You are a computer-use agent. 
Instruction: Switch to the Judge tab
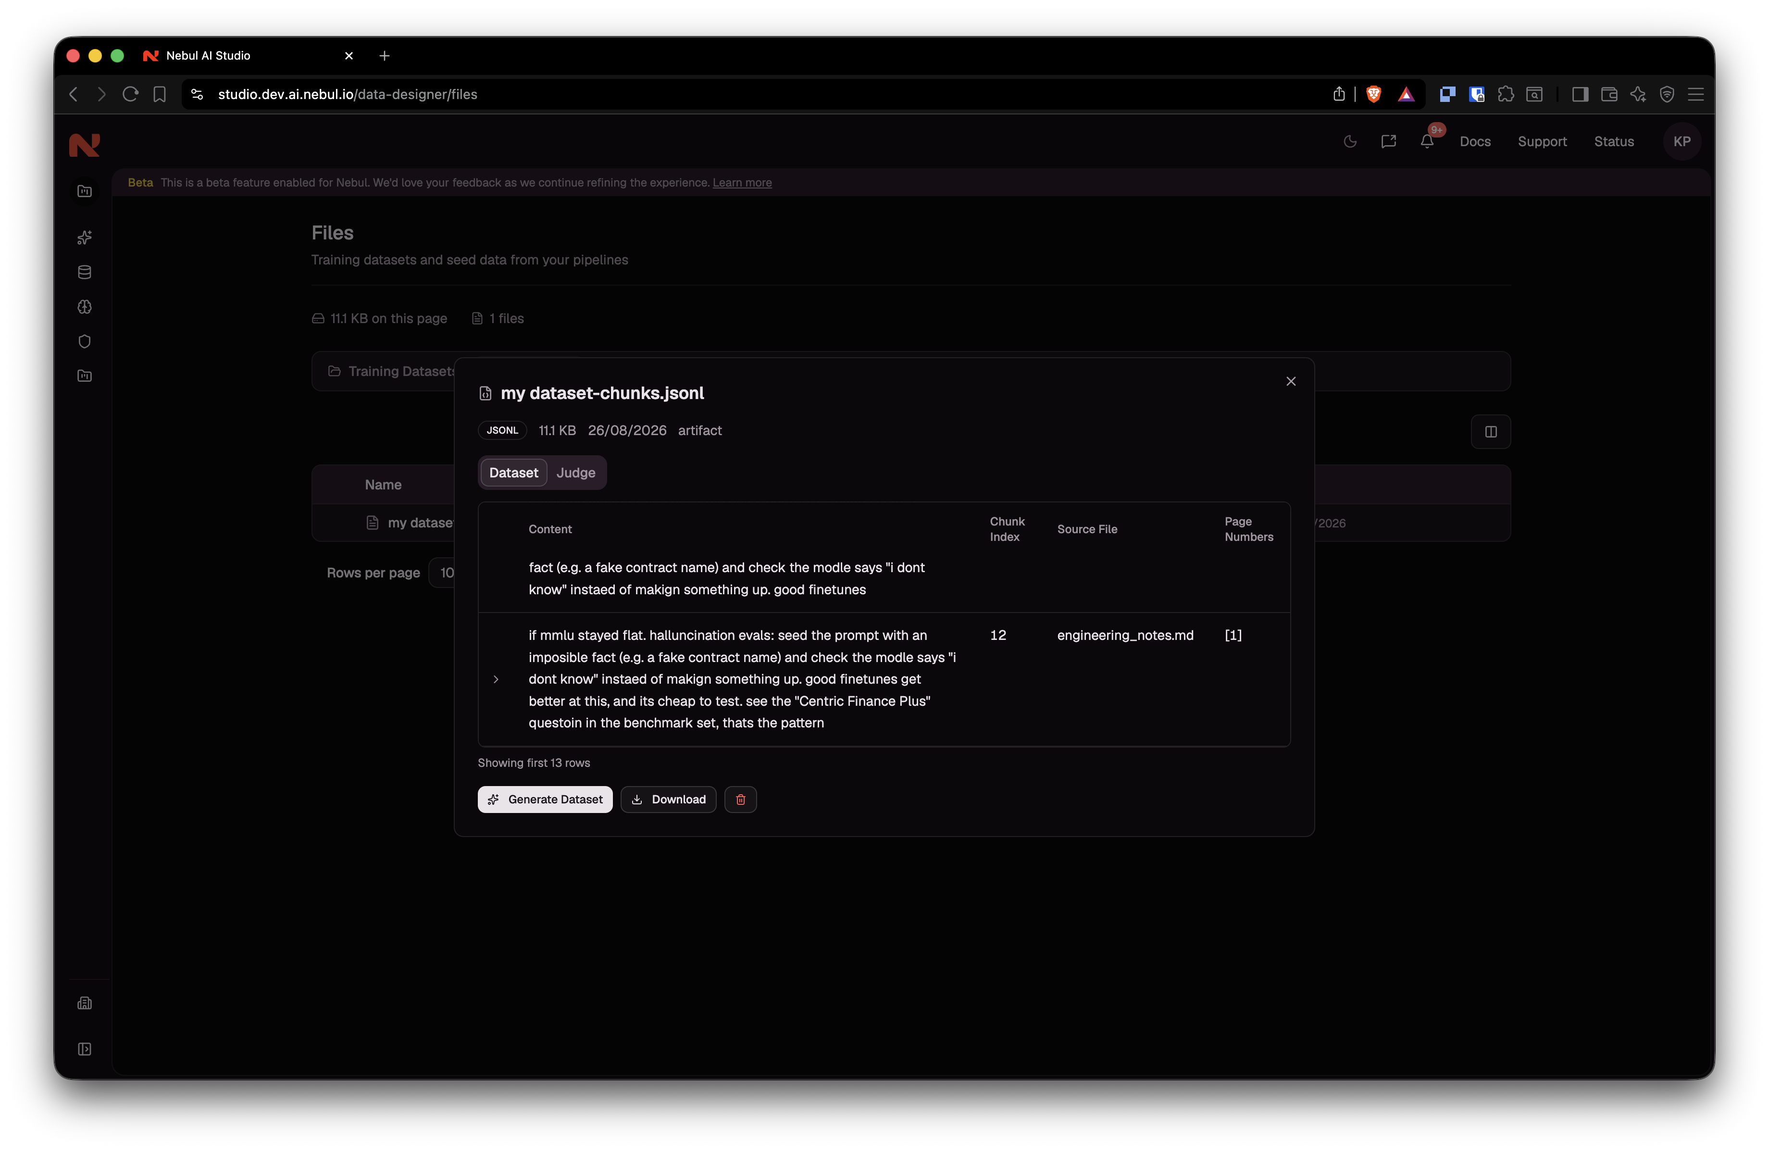[x=576, y=473]
